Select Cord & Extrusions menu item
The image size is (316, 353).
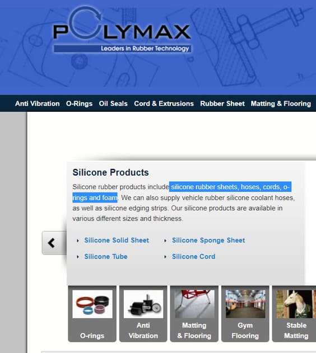click(164, 103)
